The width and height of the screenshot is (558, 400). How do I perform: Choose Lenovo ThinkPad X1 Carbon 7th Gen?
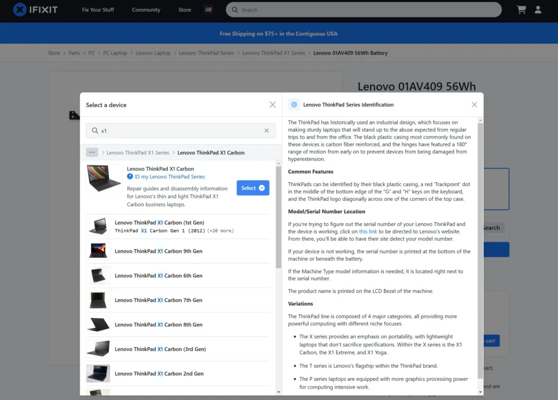[178, 300]
